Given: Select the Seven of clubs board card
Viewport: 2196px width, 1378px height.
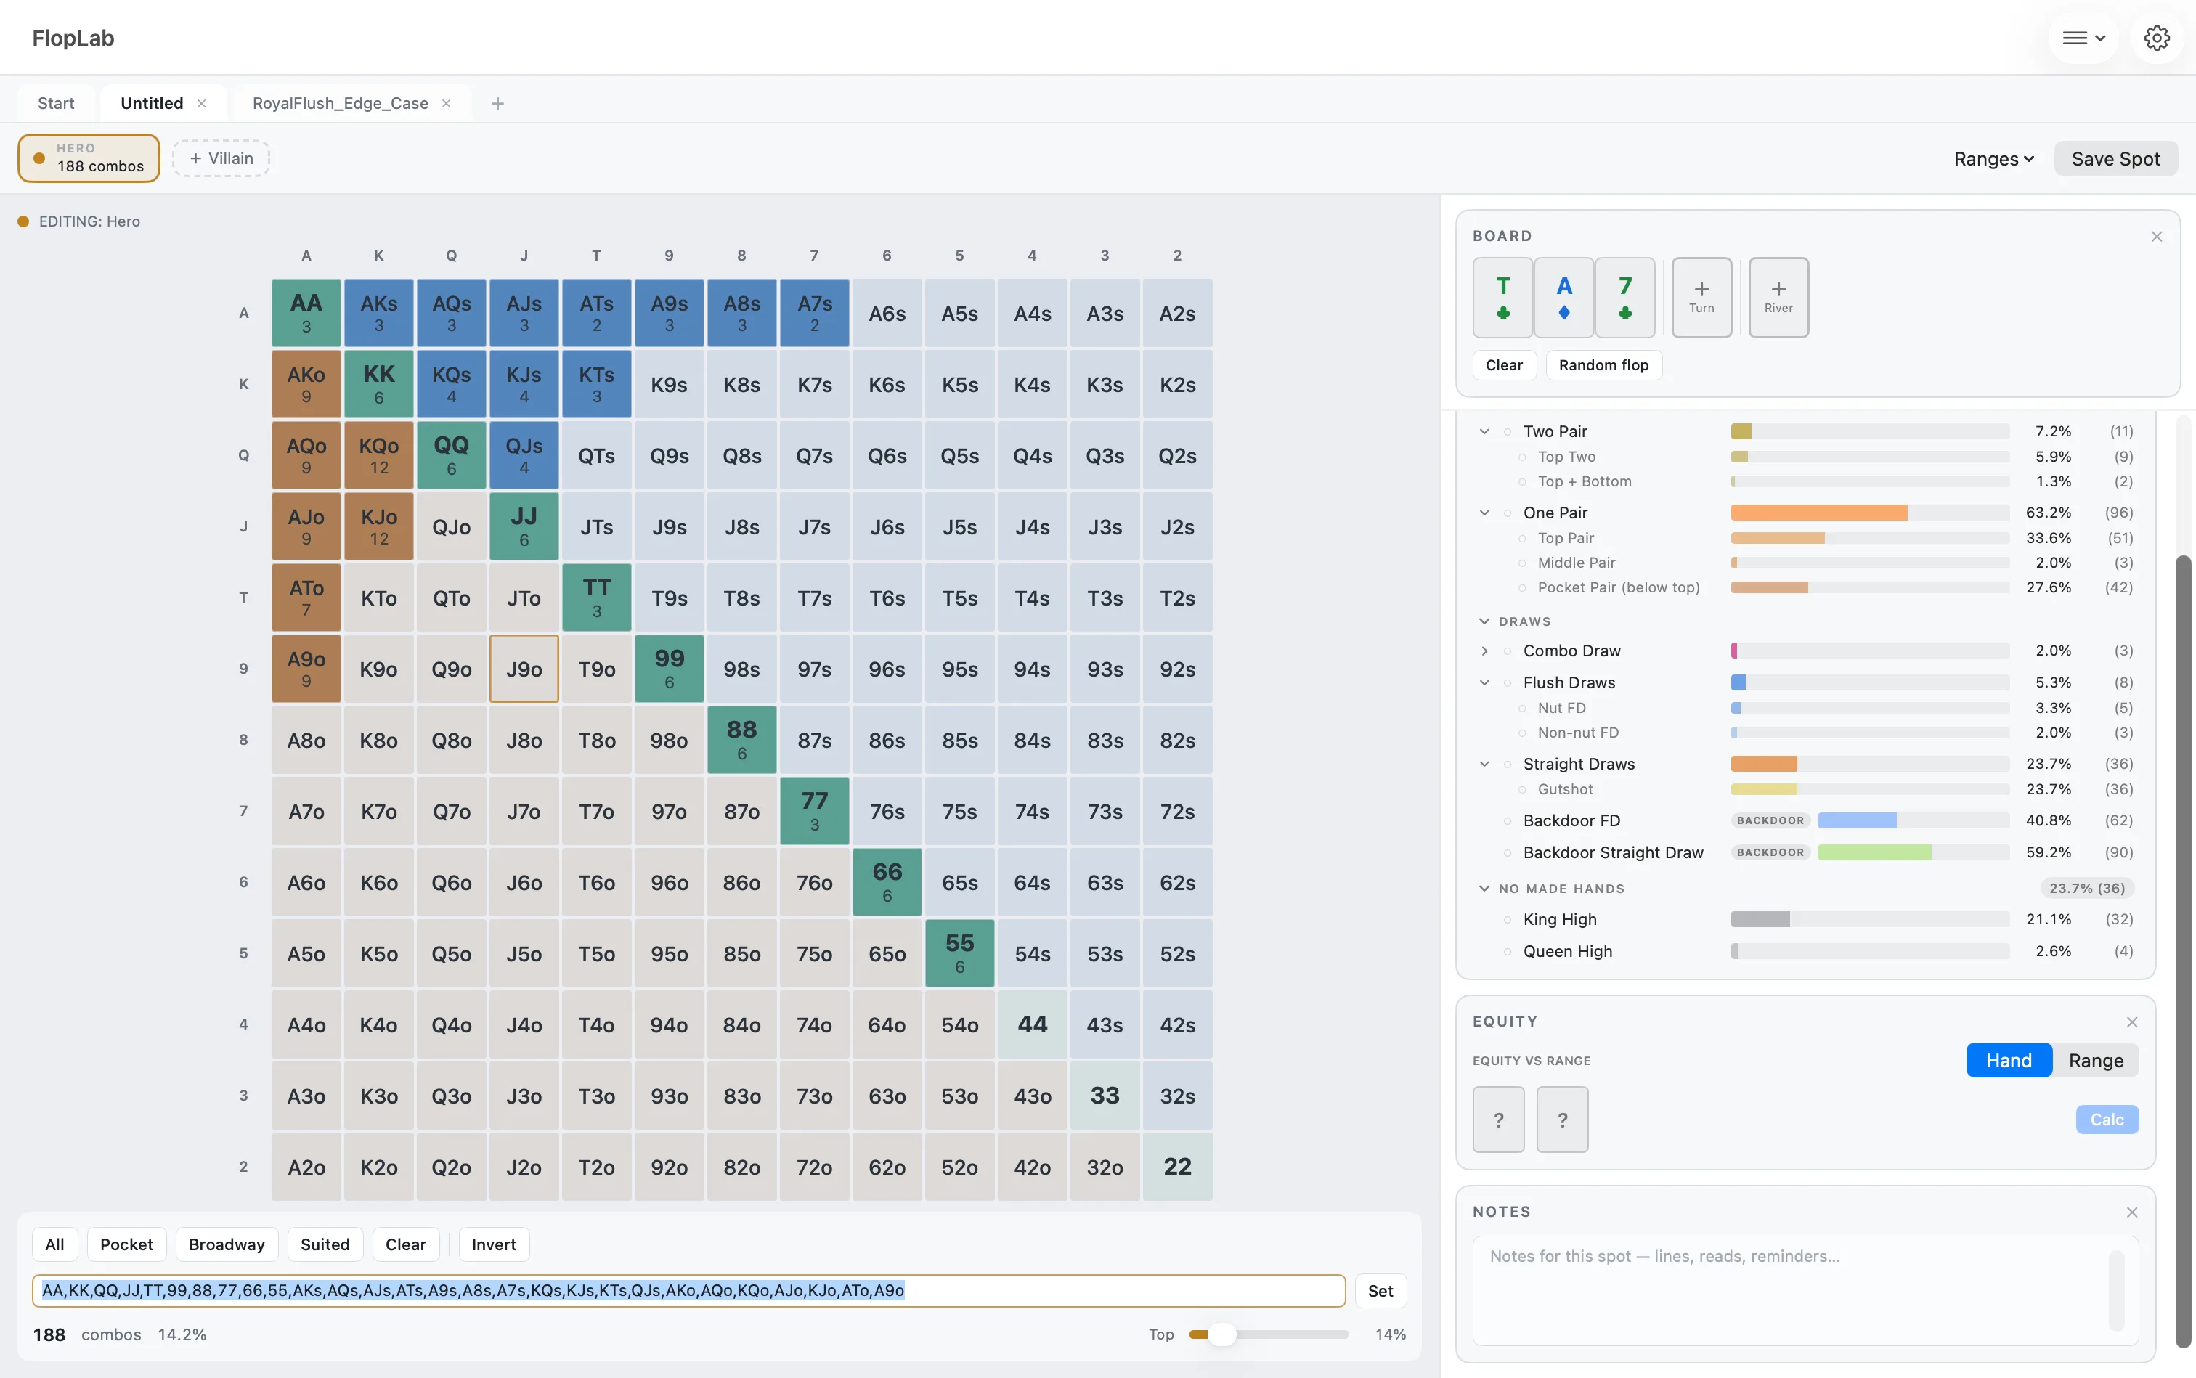Looking at the screenshot, I should (x=1624, y=297).
